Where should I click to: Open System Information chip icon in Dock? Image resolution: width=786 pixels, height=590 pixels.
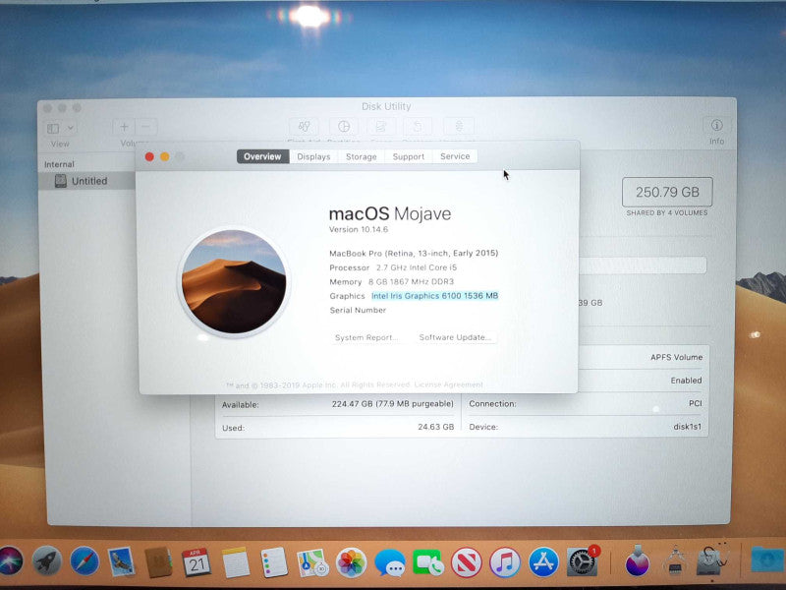[675, 560]
